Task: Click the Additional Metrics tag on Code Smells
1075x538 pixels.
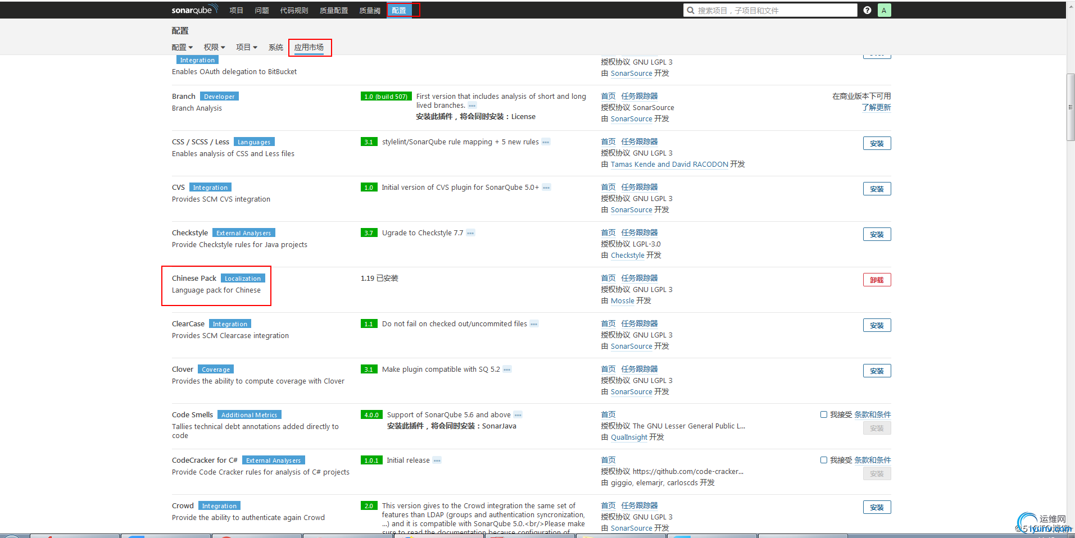Action: (x=250, y=414)
